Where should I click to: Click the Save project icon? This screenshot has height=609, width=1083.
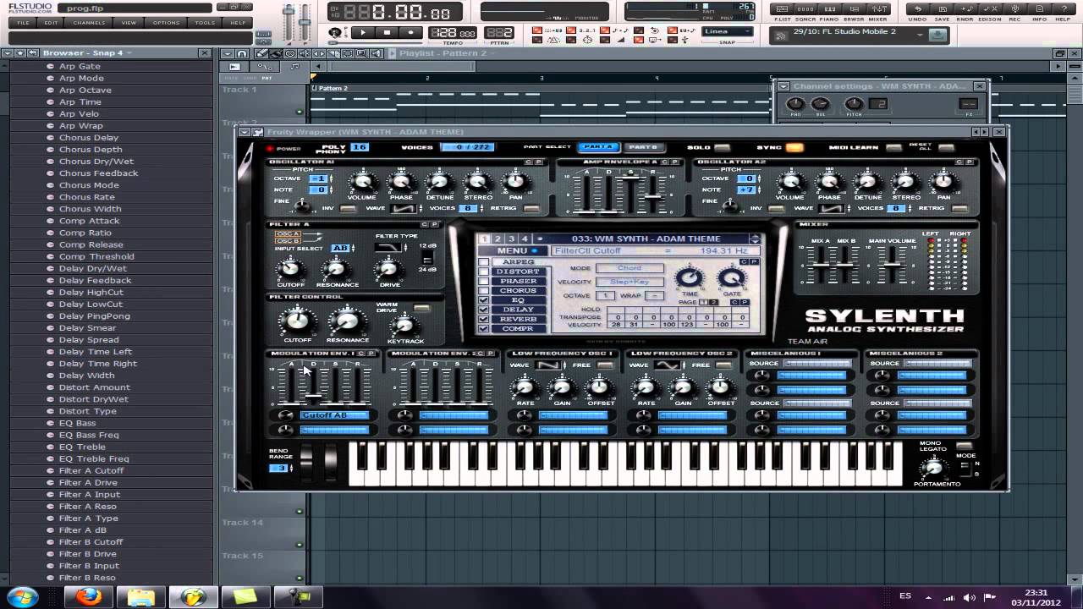[x=942, y=9]
